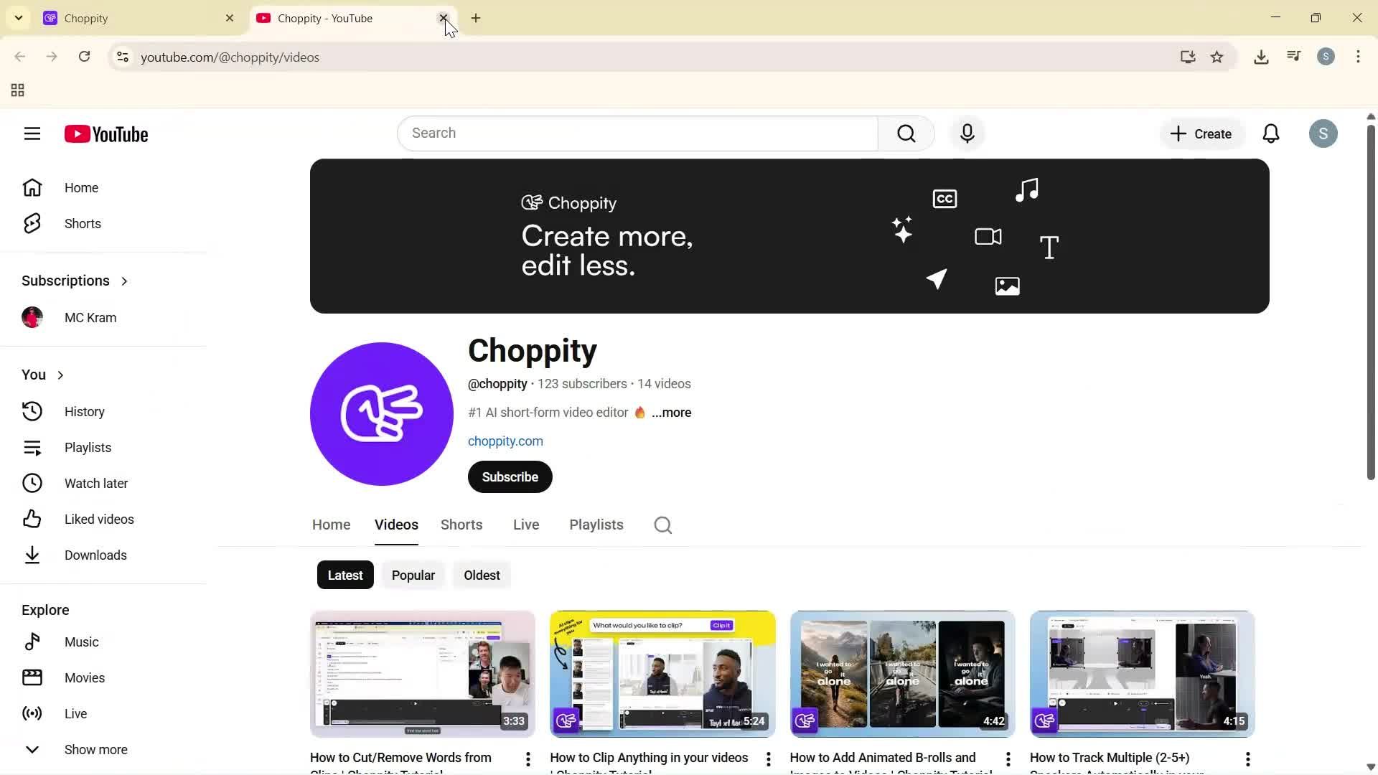Open the How to Clip Anything video thumbnail
Image resolution: width=1378 pixels, height=775 pixels.
(662, 674)
